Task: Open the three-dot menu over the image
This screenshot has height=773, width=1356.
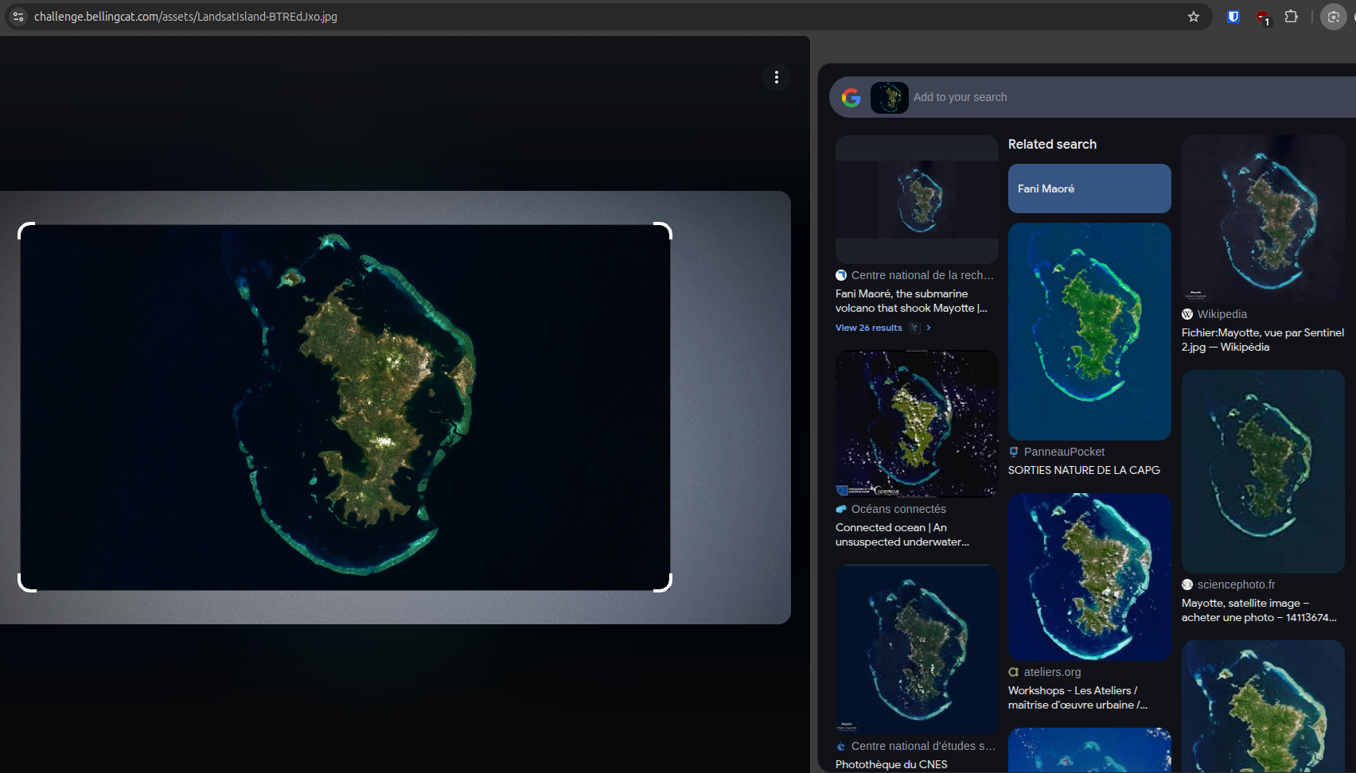Action: (x=776, y=77)
